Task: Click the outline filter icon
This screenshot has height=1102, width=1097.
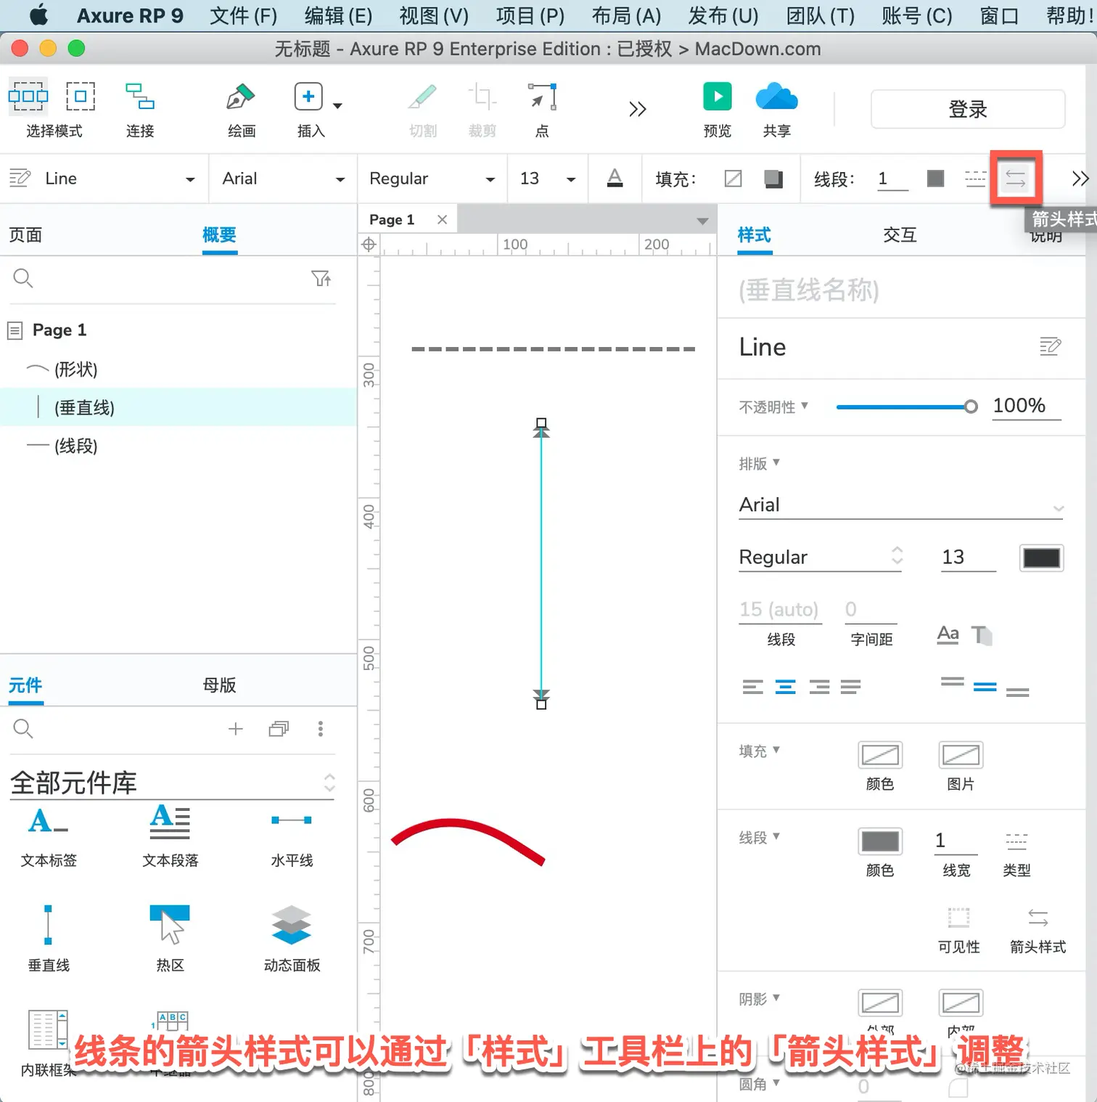Action: coord(321,279)
